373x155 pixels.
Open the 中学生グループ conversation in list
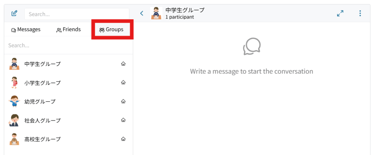(x=42, y=64)
